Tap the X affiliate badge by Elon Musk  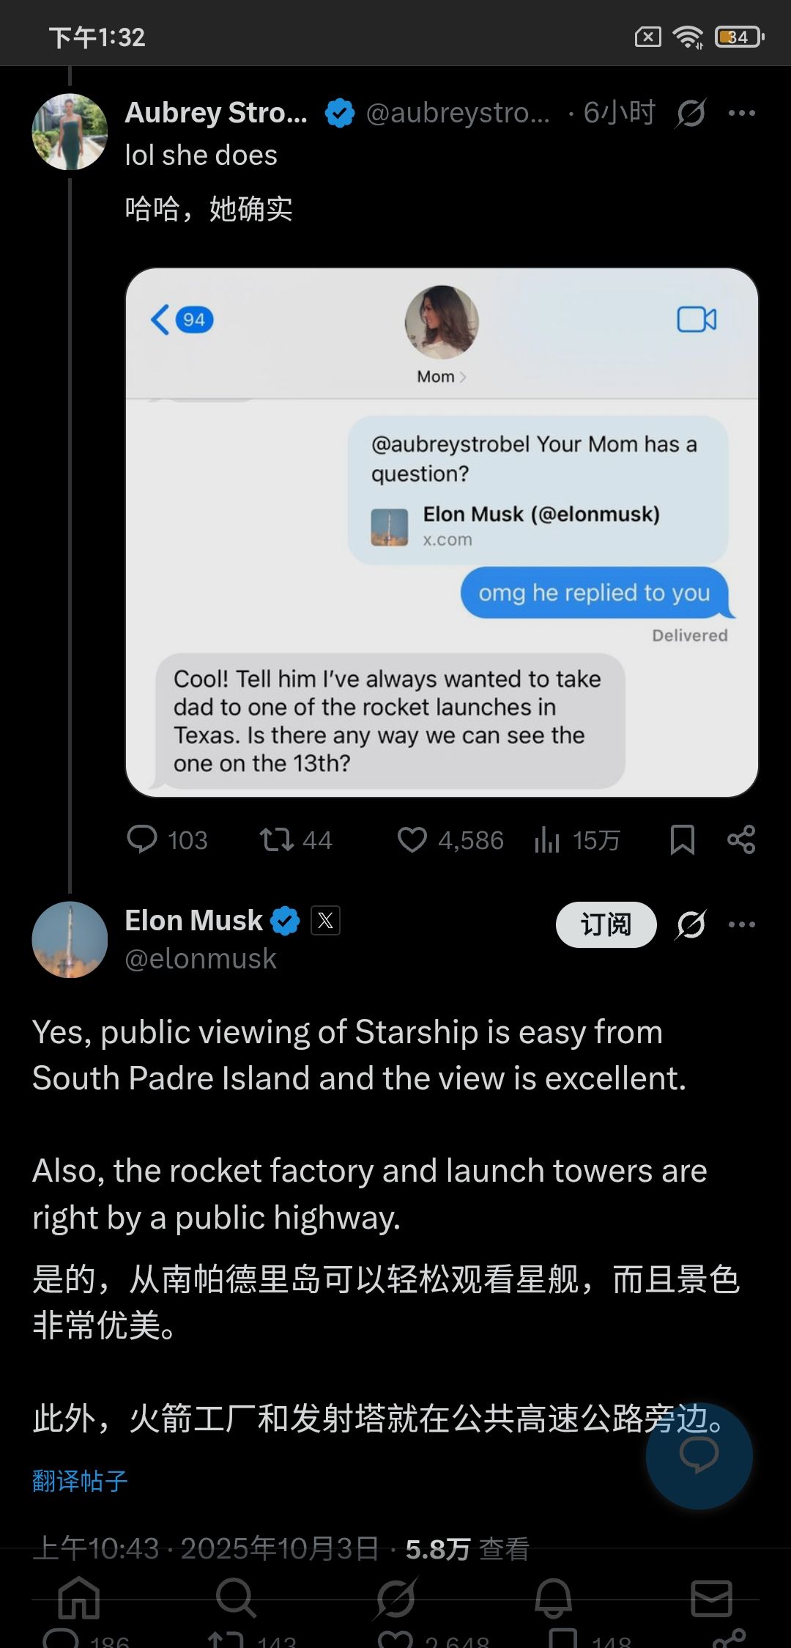pos(326,921)
